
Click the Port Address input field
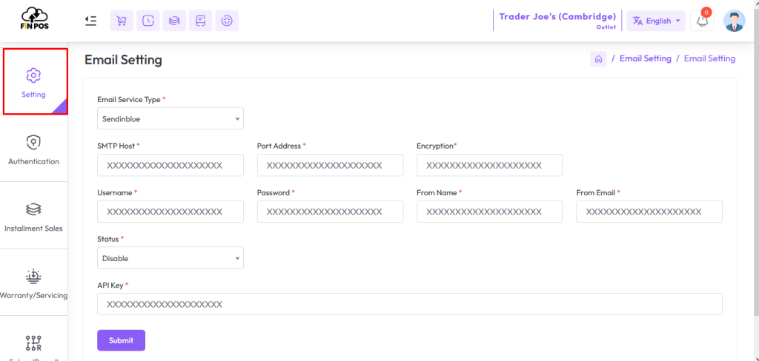(x=330, y=165)
